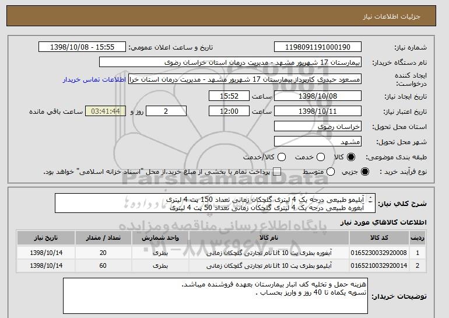Image resolution: width=449 pixels, height=318 pixels.
Task: Open the اطلاعات تماس خریدار link
Action: pyautogui.click(x=94, y=79)
